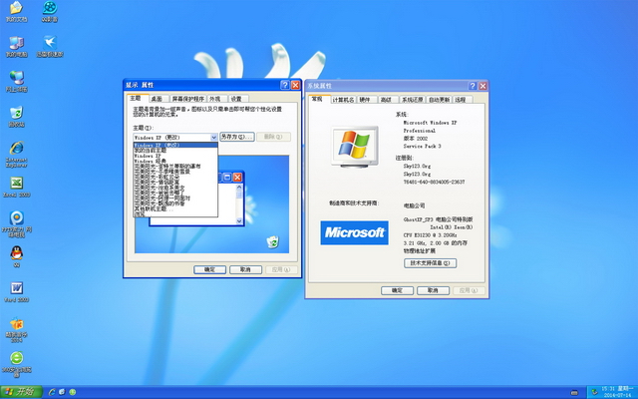The width and height of the screenshot is (638, 399).
Task: Launch Internet Explorer from the desktop
Action: point(16,154)
